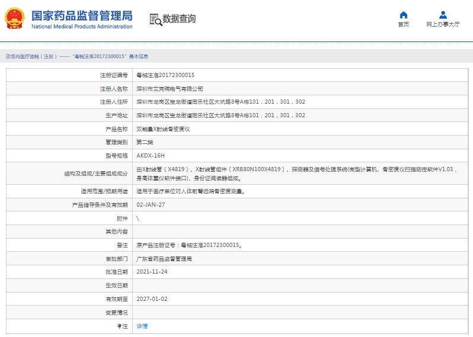
Task: Click the 结构及组成/主要组成成分 label
Action: [x=96, y=174]
